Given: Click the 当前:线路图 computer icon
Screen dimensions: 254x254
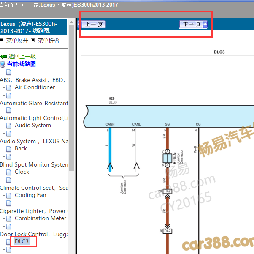Looking at the screenshot, I should (3, 64).
